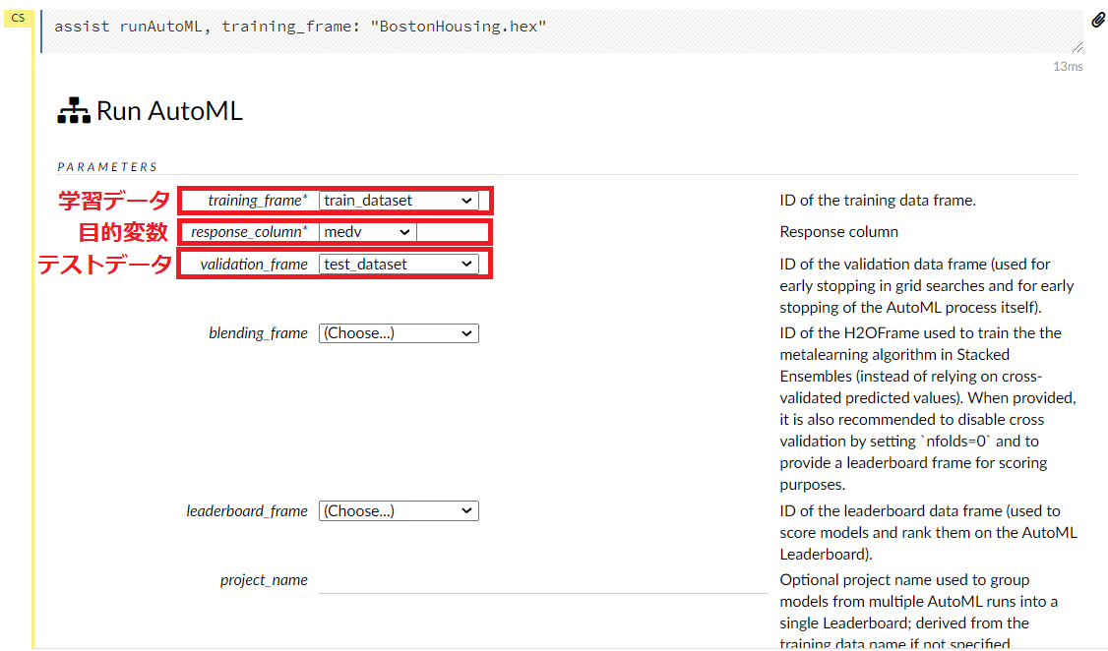The height and width of the screenshot is (651, 1108).
Task: Click the yellow CS cell type badge
Action: (x=18, y=18)
